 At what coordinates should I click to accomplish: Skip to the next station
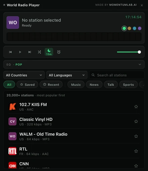point(30,52)
